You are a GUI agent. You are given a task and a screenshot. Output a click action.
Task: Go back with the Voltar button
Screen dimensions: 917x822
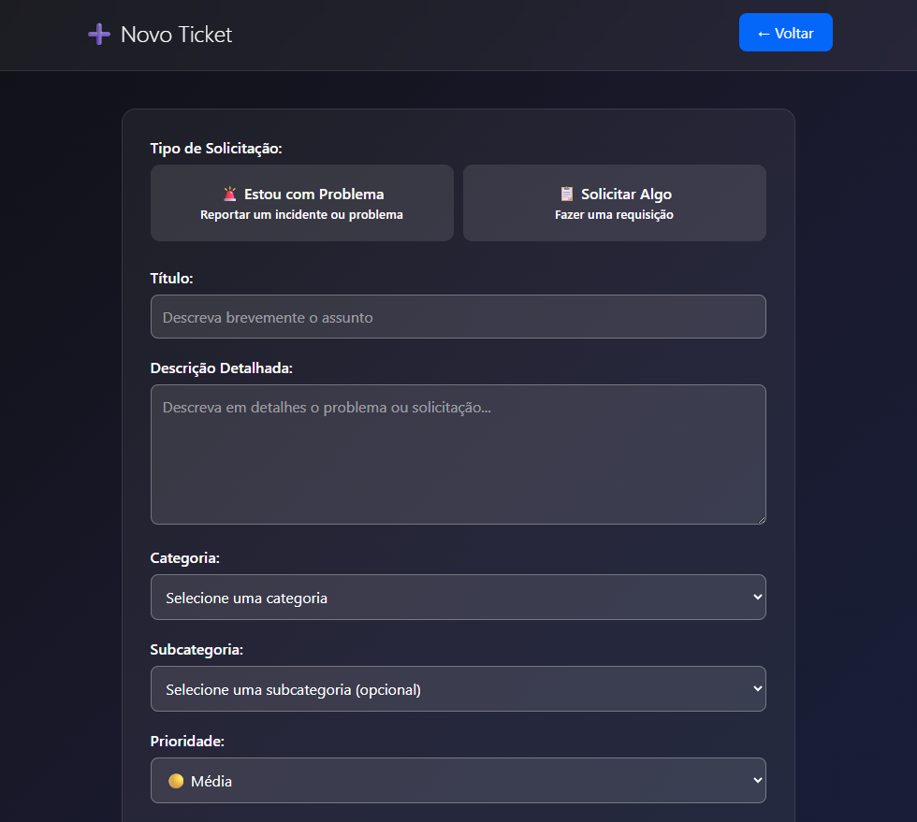click(x=785, y=32)
